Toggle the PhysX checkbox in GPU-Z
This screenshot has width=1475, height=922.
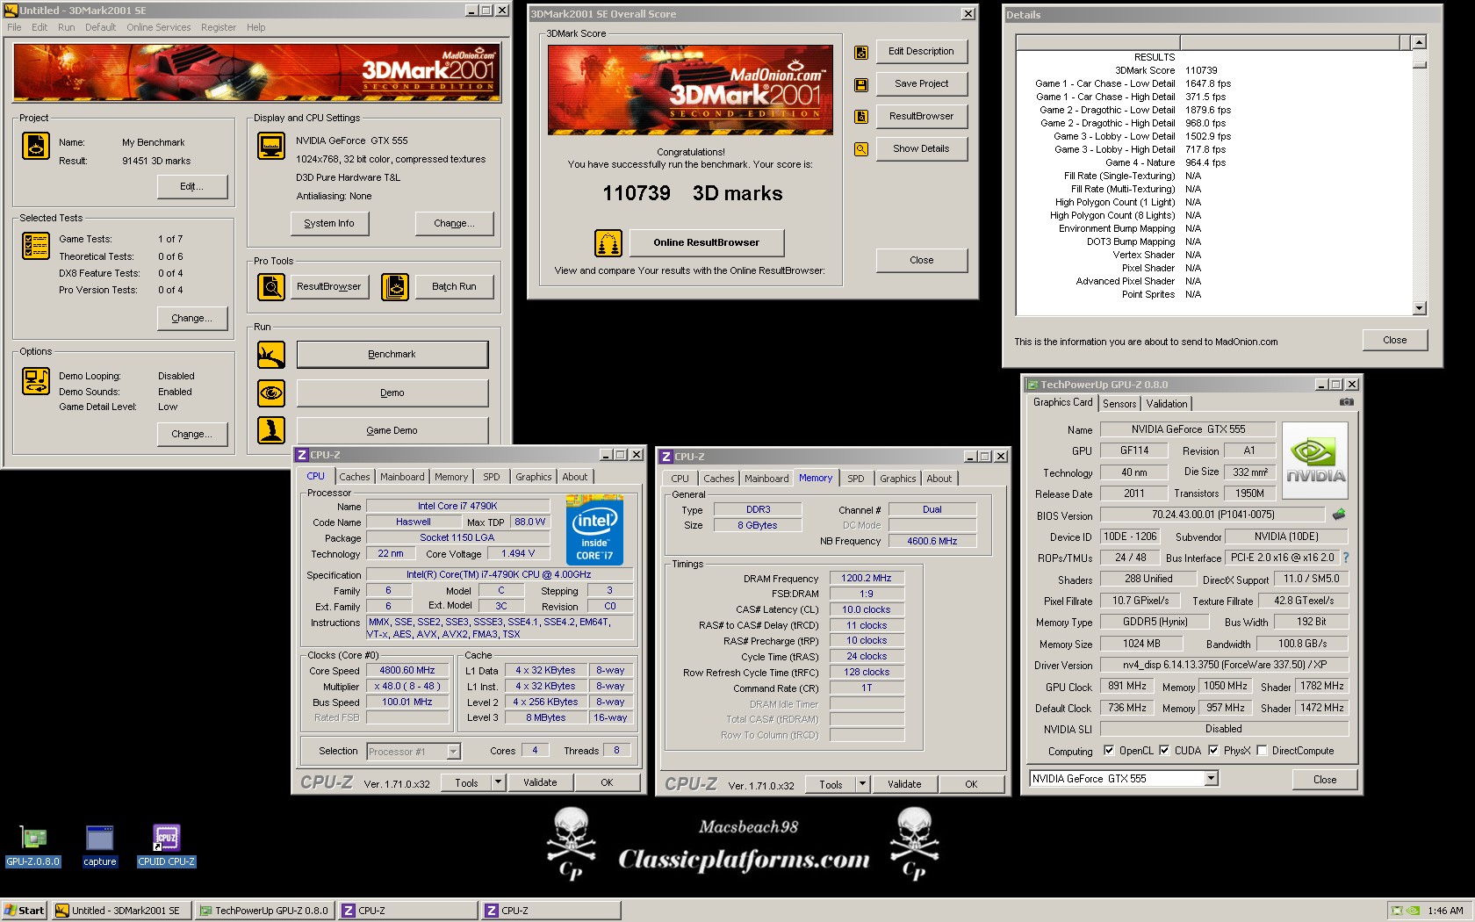click(1213, 751)
